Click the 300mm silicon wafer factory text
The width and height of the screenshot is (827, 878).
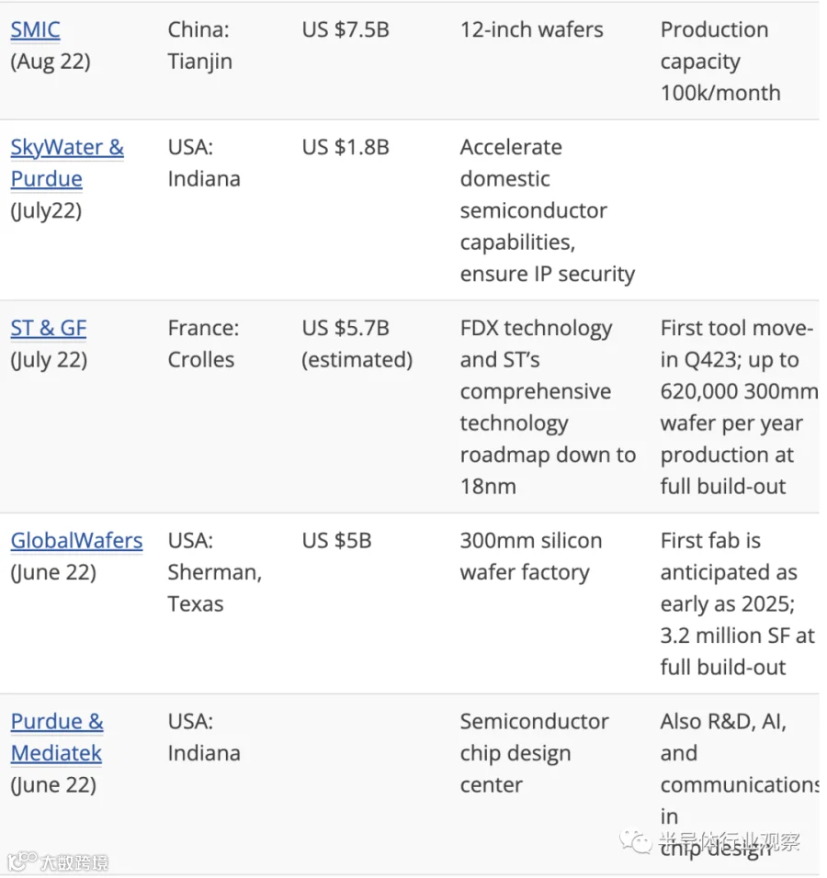531,557
